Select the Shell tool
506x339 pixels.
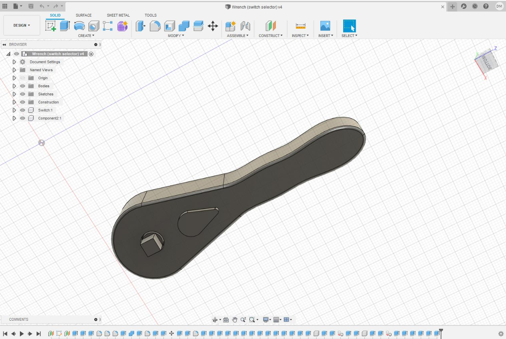point(169,26)
